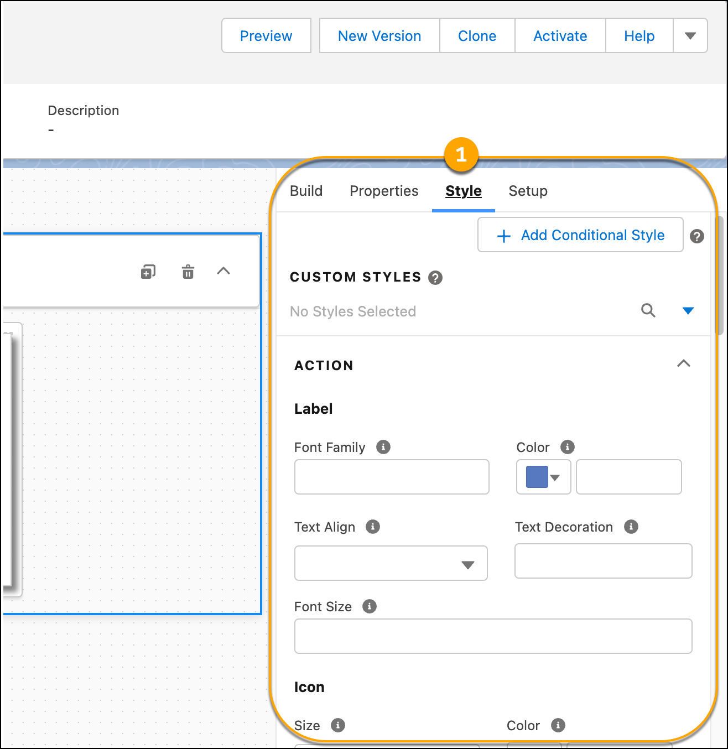This screenshot has width=728, height=749.
Task: Click info icon next to Label Color
Action: (568, 446)
